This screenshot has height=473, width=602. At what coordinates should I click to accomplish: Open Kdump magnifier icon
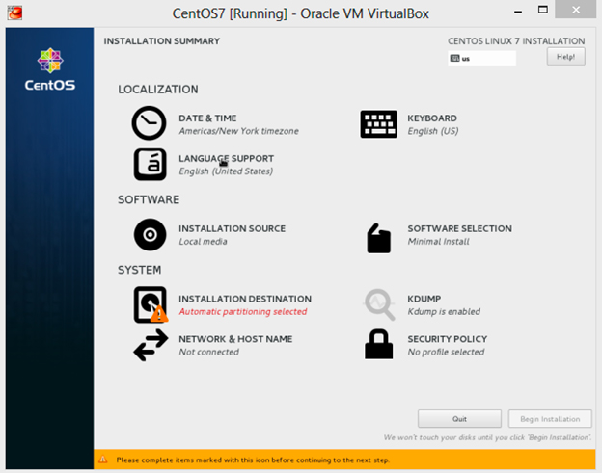point(379,304)
